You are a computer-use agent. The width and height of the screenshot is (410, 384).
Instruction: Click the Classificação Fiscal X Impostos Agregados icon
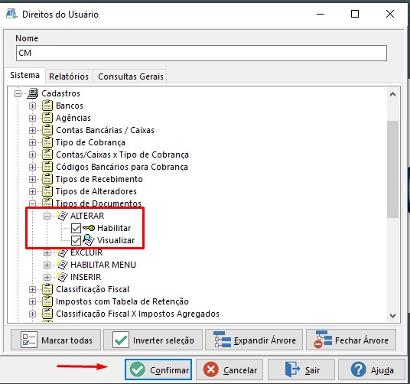(x=47, y=314)
